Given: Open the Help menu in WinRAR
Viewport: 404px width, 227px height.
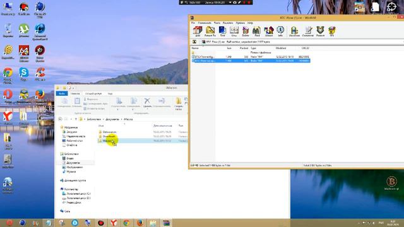Looking at the screenshot, I should tap(250, 23).
